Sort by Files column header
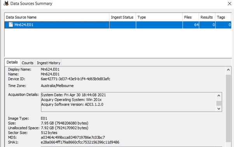 [x=190, y=17]
